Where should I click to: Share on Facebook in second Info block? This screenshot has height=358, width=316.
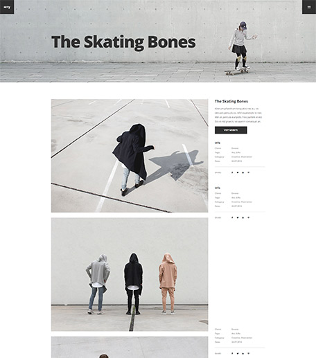pos(232,217)
